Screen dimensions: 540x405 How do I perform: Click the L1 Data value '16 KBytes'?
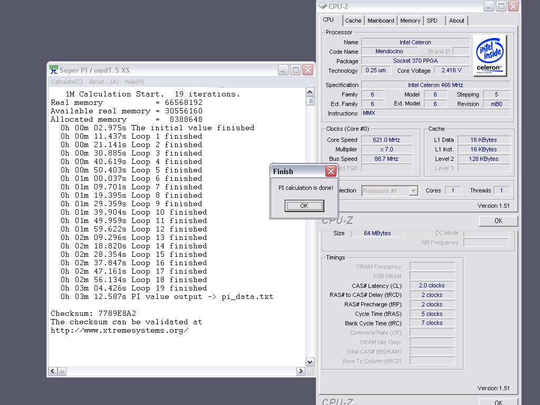point(484,140)
